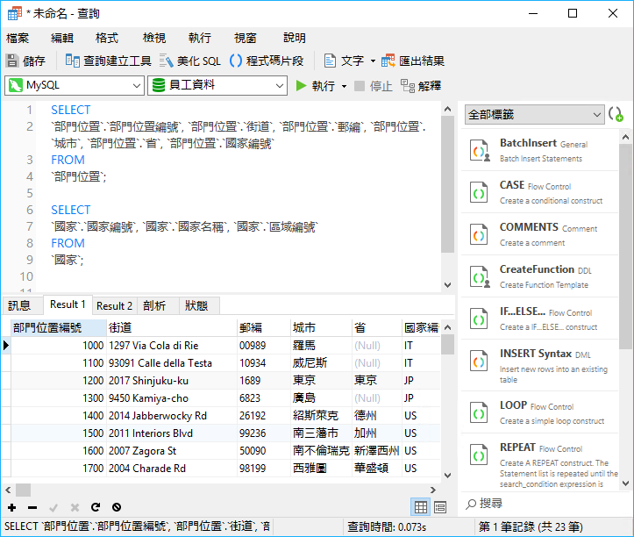Viewport: 634px width, 537px height.
Task: Switch to the Result 2 tab
Action: pos(114,305)
